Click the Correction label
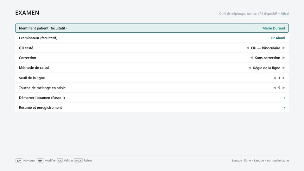The height and width of the screenshot is (171, 304). tap(27, 58)
